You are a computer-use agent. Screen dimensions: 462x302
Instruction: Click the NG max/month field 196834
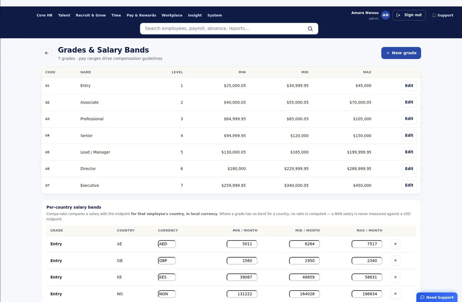point(367,294)
